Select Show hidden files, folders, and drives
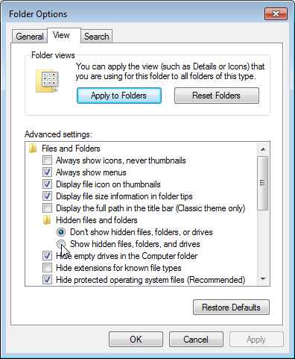Viewport: 295px width, 359px height. [61, 244]
